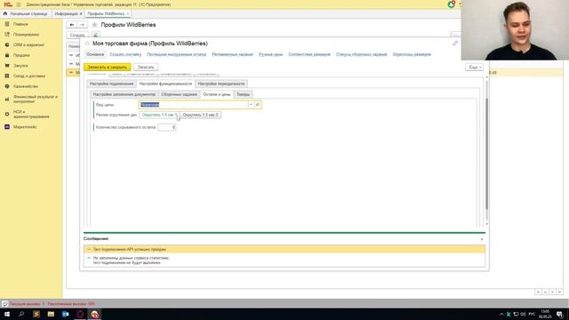Open the Соответствия размеров link
Screen dimensions: 569x320
309,54
